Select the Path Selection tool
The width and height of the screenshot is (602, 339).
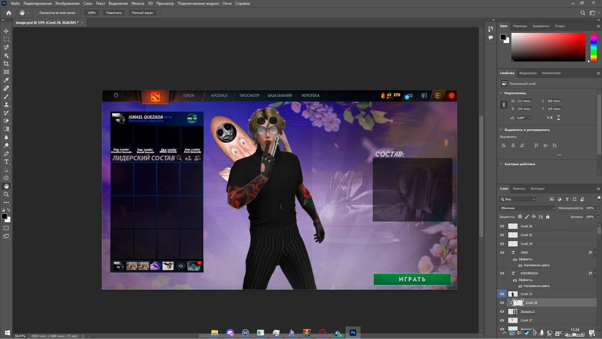6,170
